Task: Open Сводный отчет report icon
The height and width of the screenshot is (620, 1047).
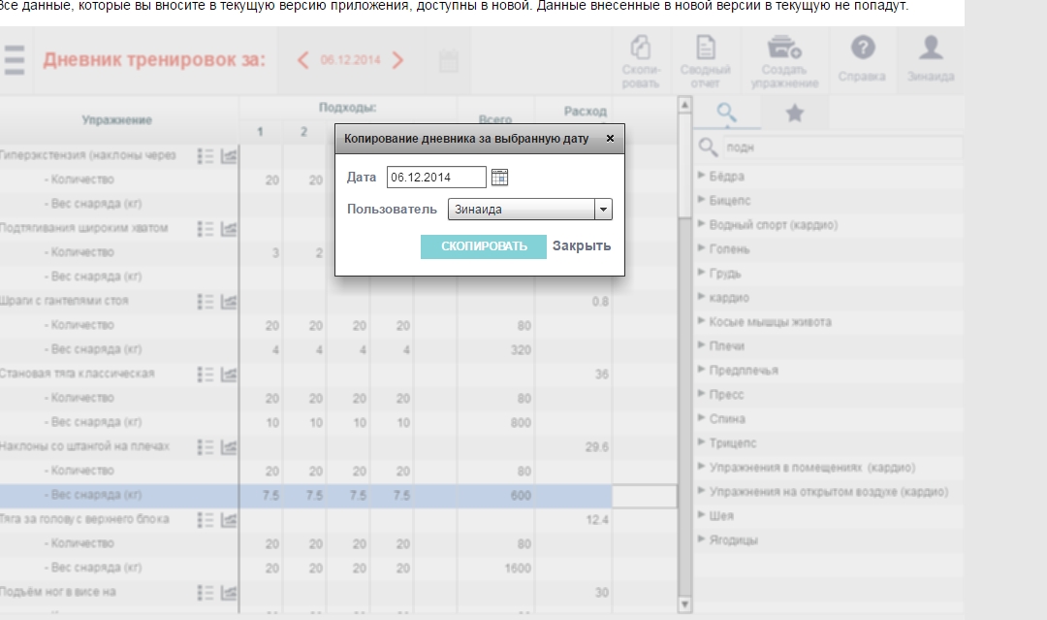Action: pyautogui.click(x=705, y=60)
